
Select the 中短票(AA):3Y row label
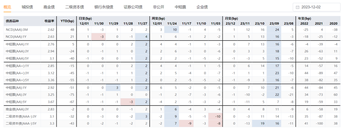tap(16, 95)
